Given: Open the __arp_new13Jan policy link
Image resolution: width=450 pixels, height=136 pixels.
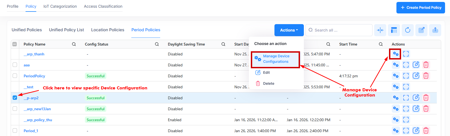Looking at the screenshot, I should click(37, 109).
